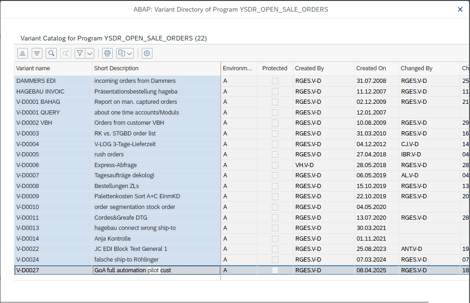Click description 'order segmentation stock order'

tap(135, 207)
